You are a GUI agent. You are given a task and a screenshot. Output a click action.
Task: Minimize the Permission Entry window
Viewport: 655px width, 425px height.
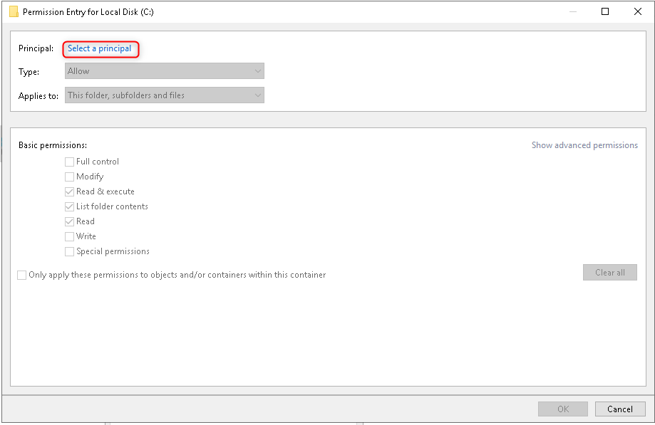573,11
